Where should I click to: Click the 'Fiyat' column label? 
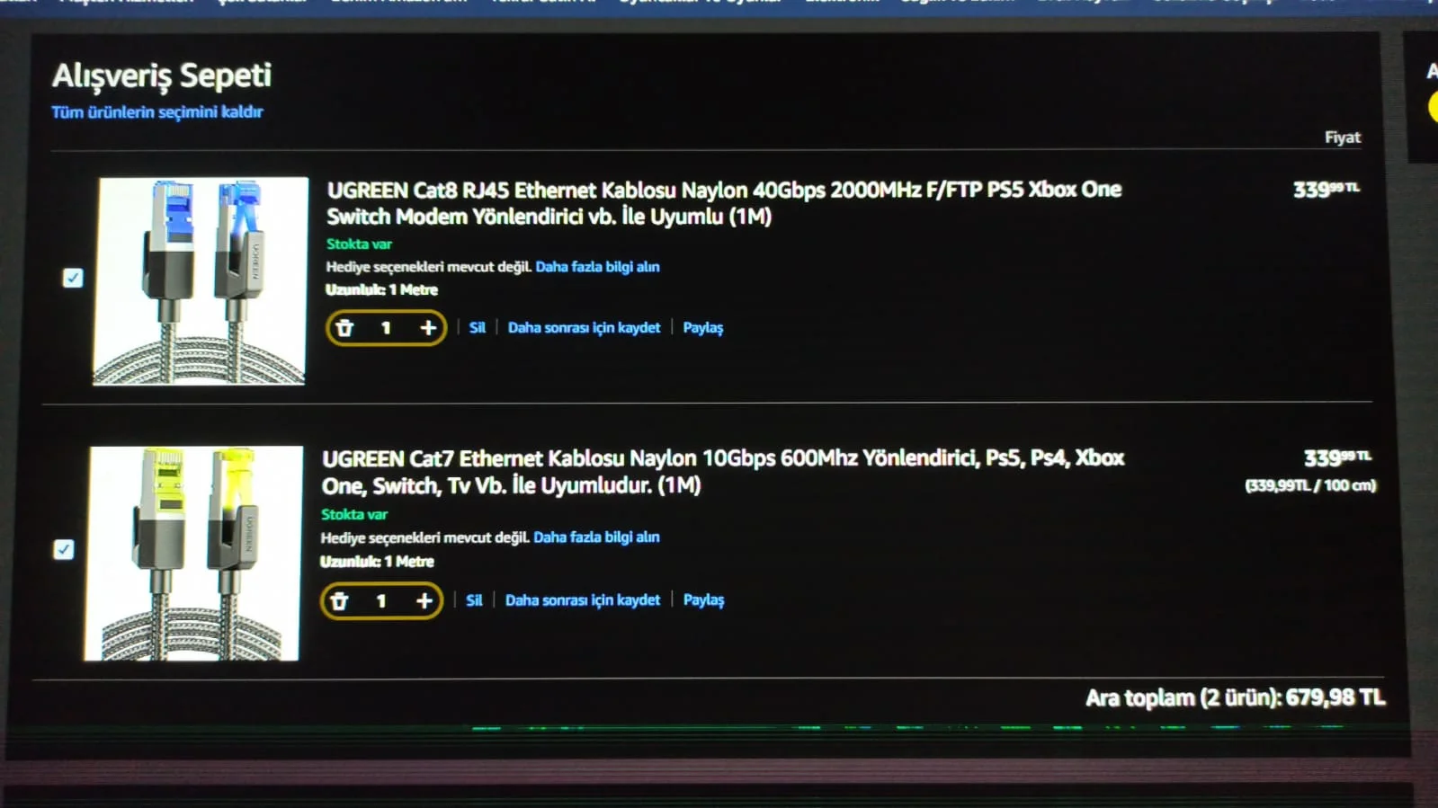[x=1343, y=138]
